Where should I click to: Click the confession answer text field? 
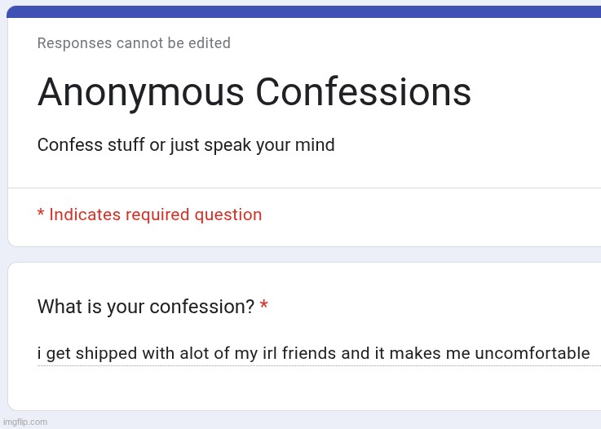pos(313,353)
